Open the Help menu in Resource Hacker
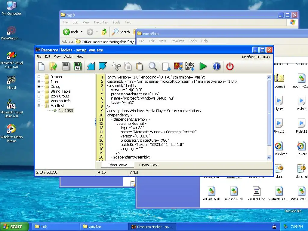The height and width of the screenshot is (231, 308). (x=80, y=57)
